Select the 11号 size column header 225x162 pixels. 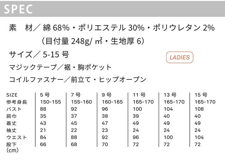pos(139,95)
